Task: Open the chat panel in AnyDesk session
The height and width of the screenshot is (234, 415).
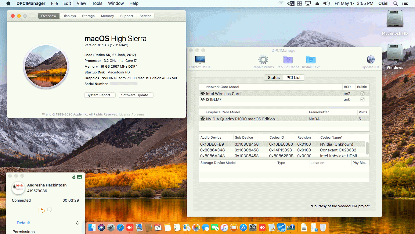Action: 50,210
